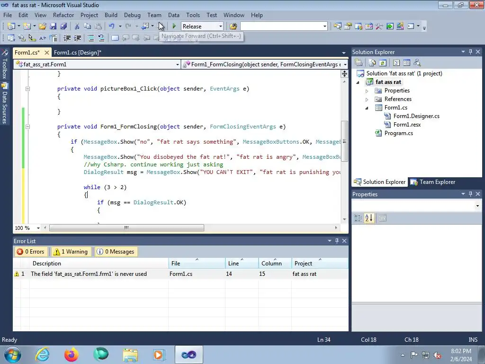This screenshot has height=364, width=485.
Task: Click the Copy toolbar icon
Action: pyautogui.click(x=88, y=27)
